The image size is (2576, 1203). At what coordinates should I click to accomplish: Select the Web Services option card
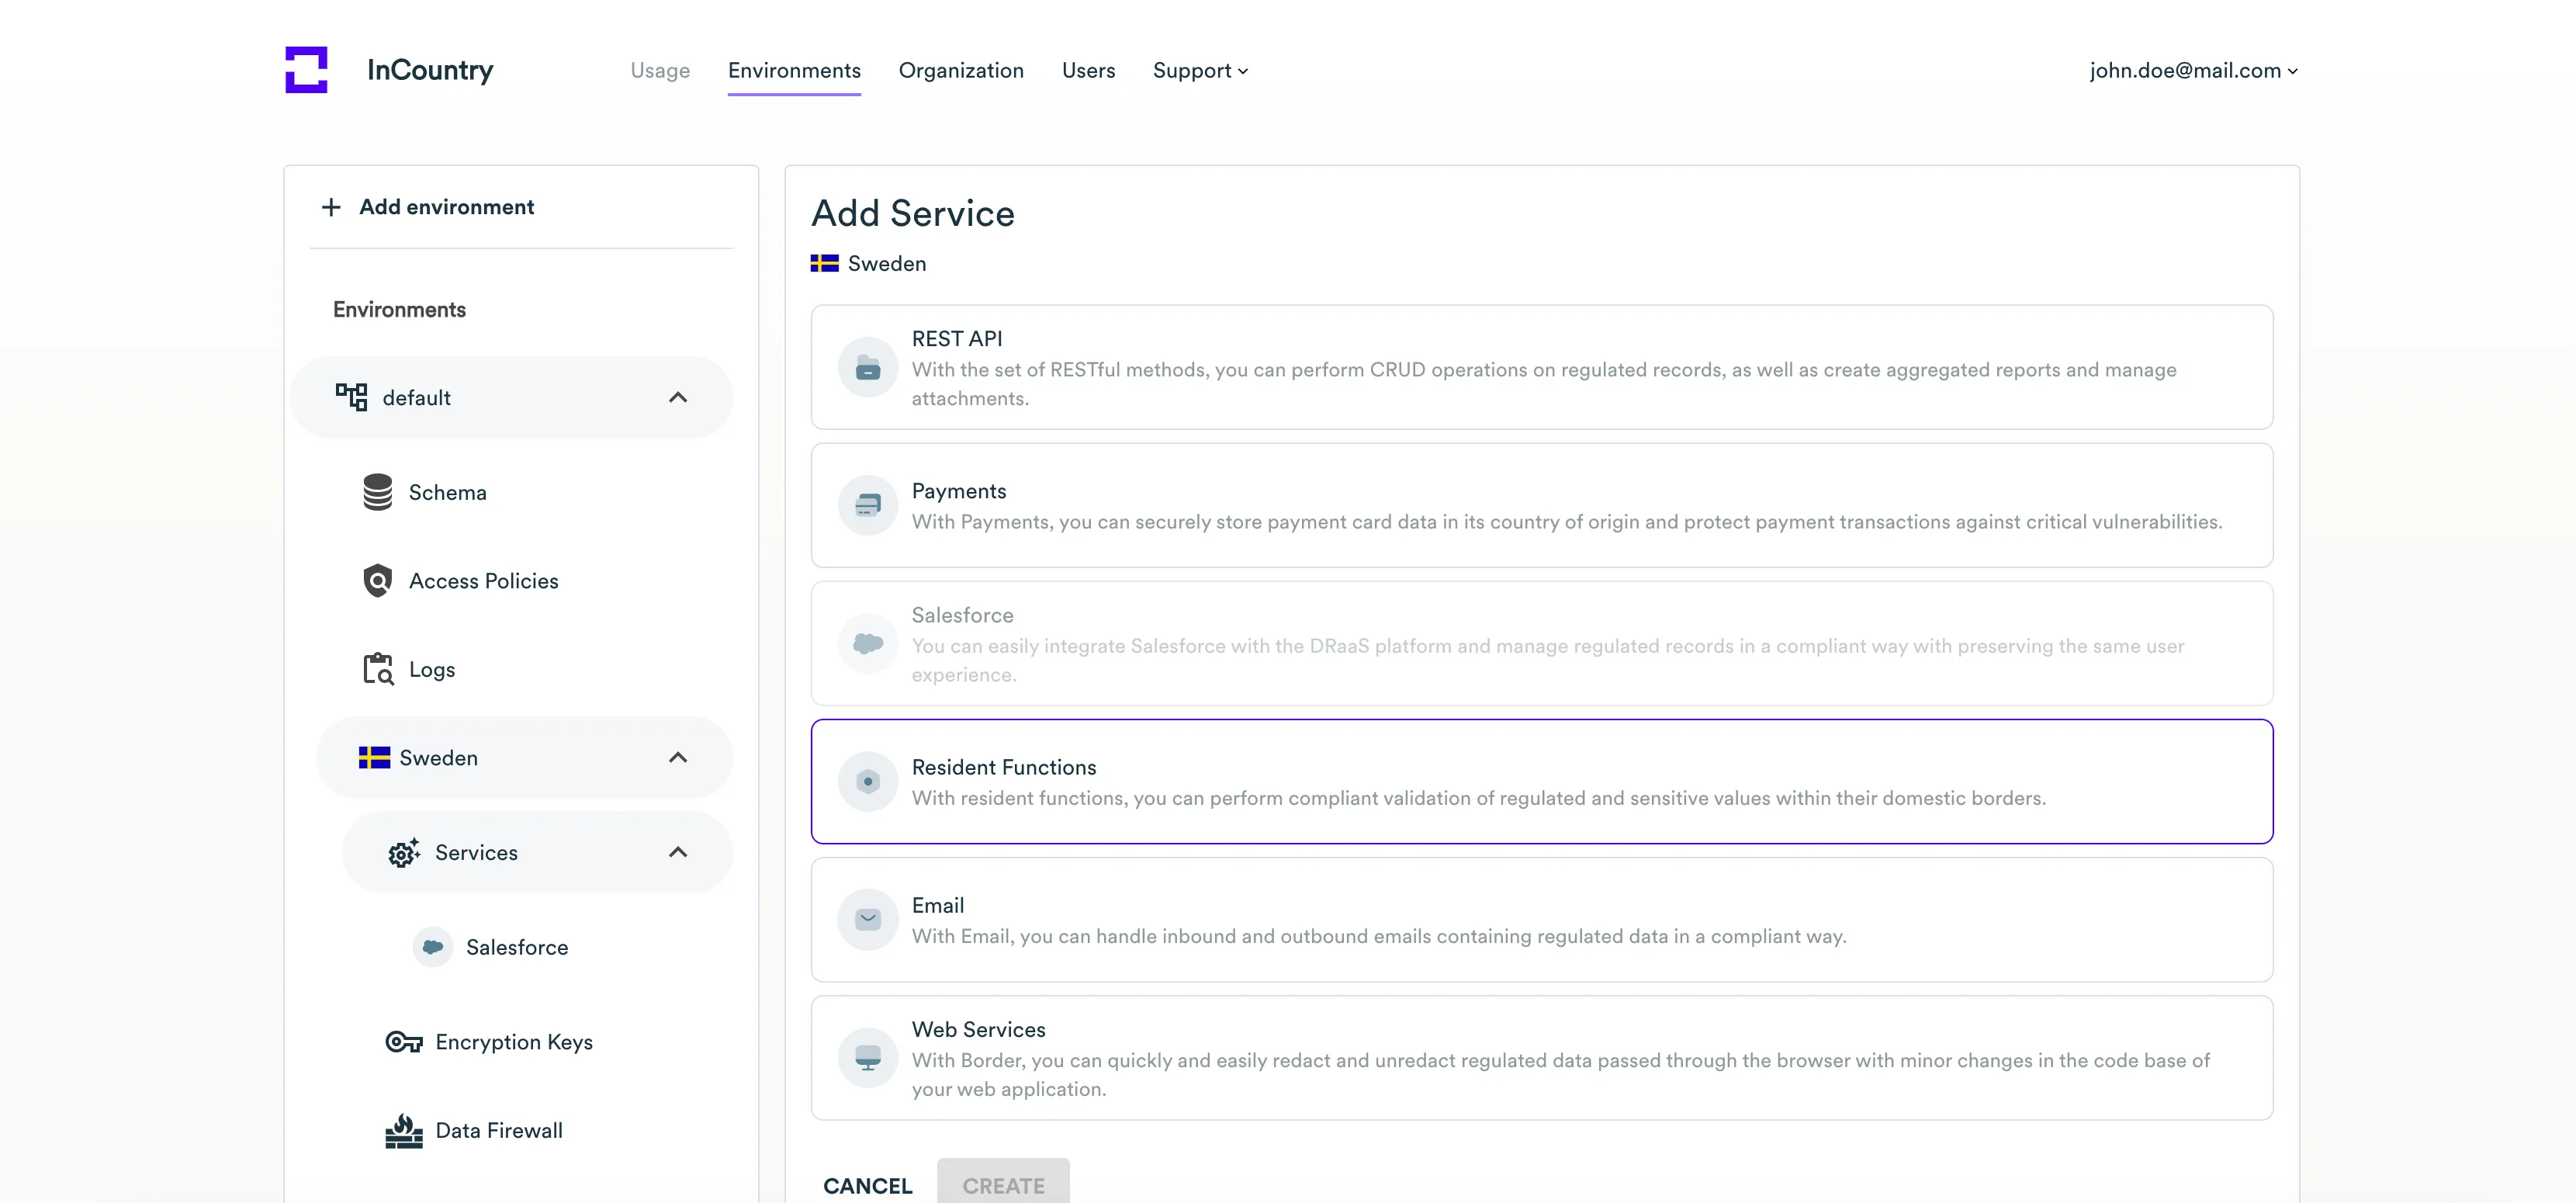pos(1541,1058)
